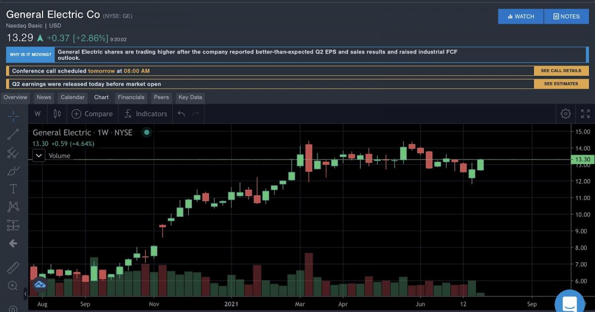Switch to the News tab

pos(44,98)
